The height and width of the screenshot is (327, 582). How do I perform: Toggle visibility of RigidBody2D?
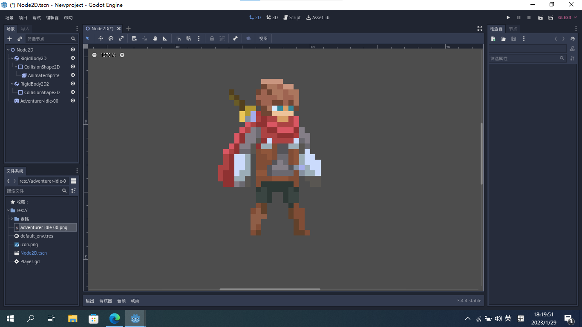(x=73, y=58)
